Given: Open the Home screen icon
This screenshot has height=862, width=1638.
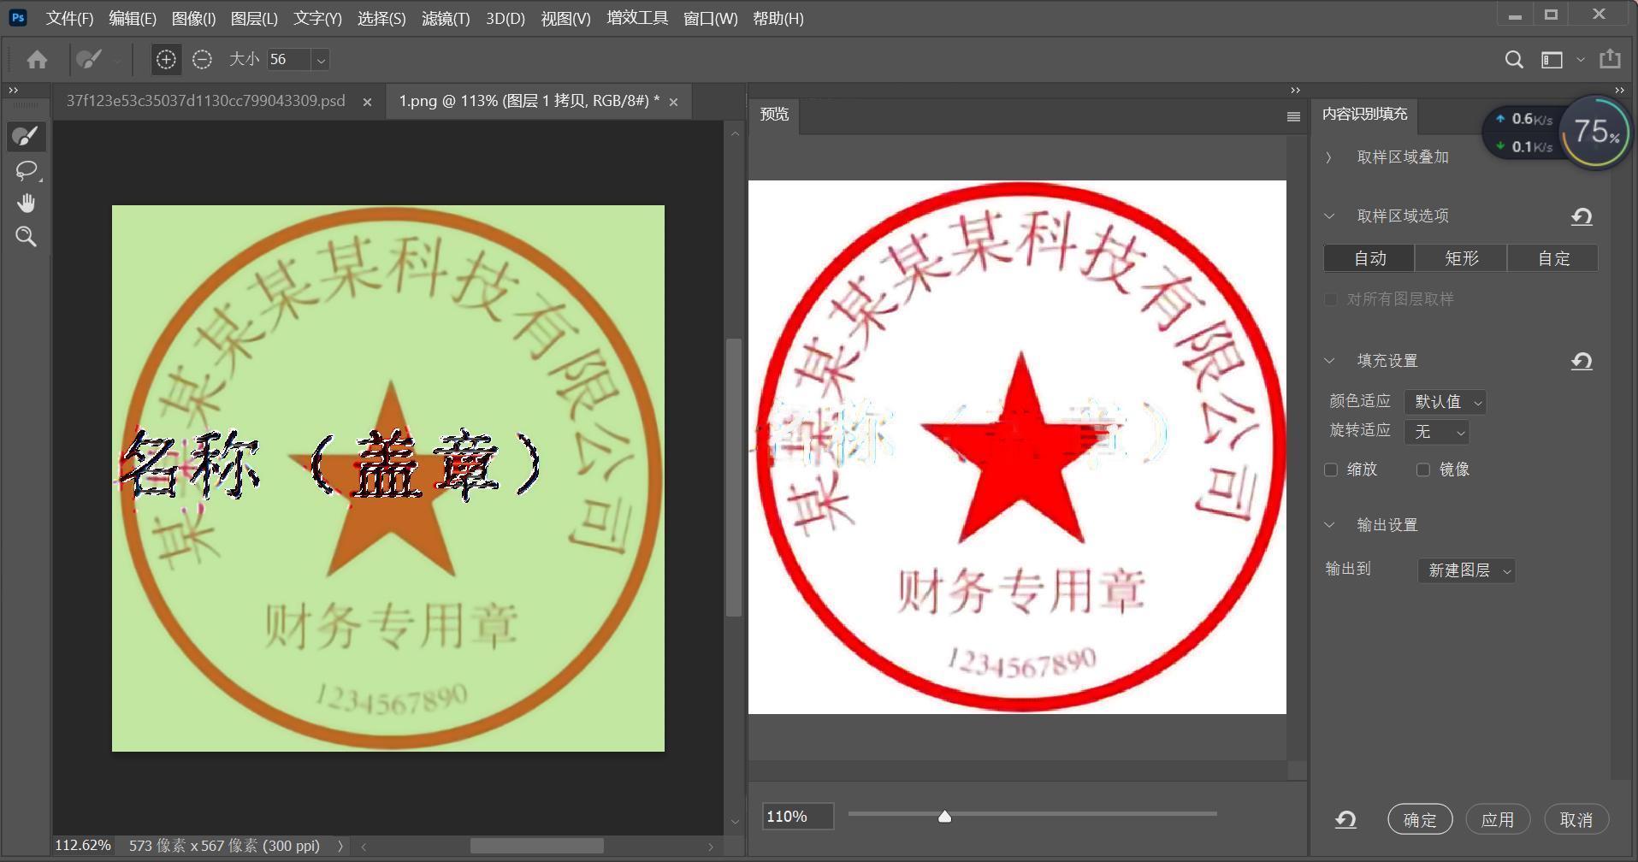Looking at the screenshot, I should coord(35,59).
